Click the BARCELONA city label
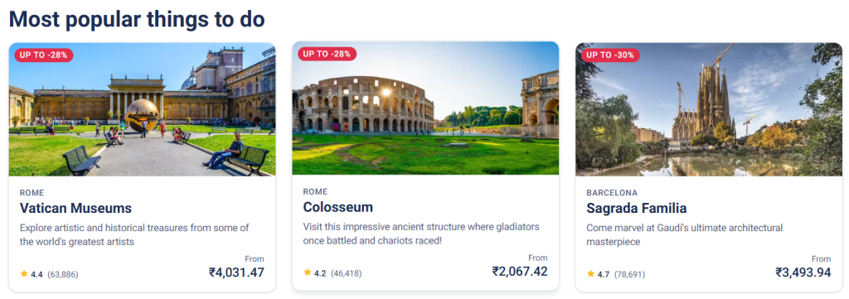Viewport: 849px width, 299px height. [x=613, y=192]
